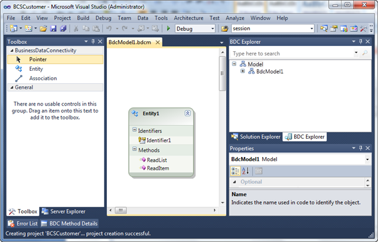378x242 pixels.
Task: Open the Build menu
Action: point(83,18)
